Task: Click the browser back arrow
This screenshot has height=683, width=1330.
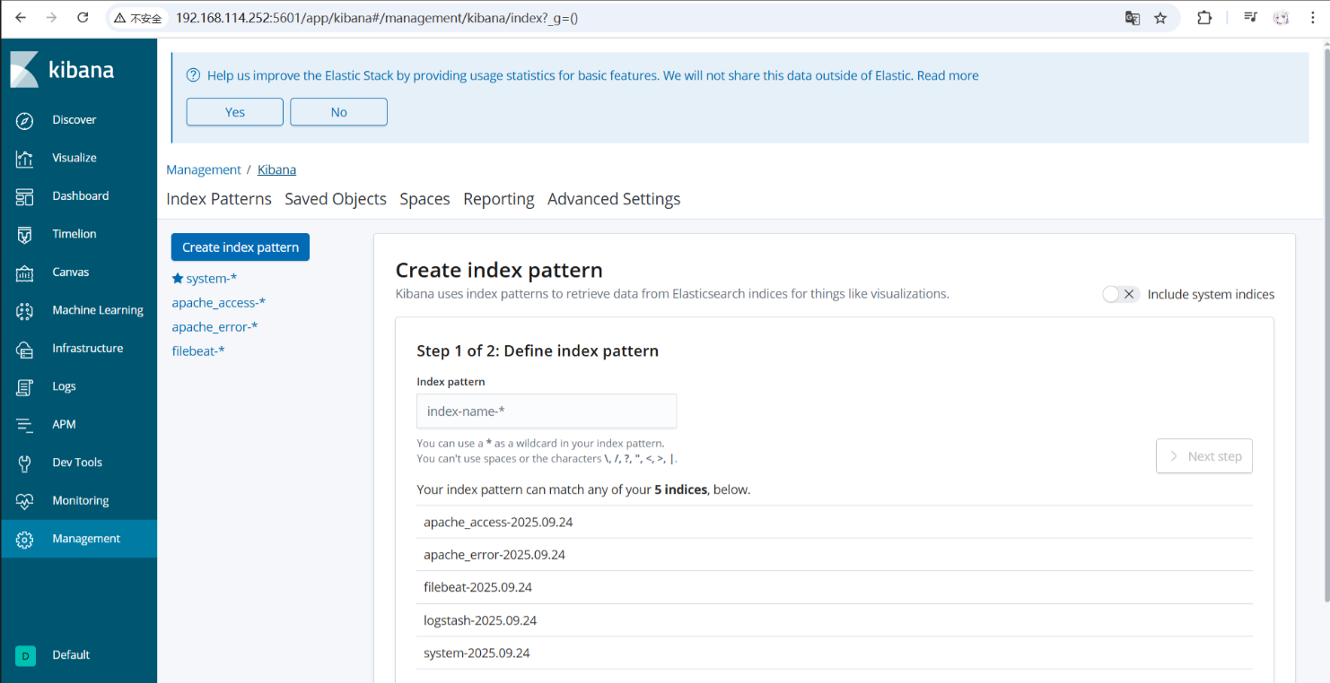Action: pos(21,17)
